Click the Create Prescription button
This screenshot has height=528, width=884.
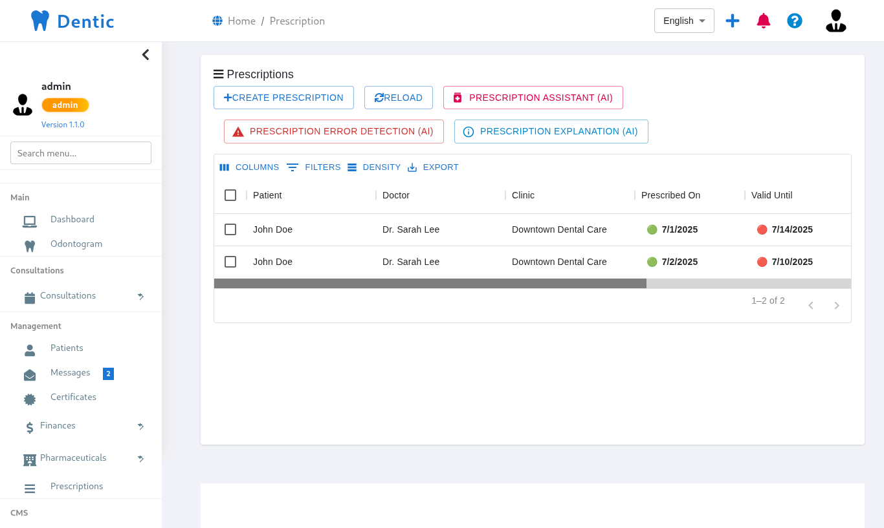(x=283, y=98)
